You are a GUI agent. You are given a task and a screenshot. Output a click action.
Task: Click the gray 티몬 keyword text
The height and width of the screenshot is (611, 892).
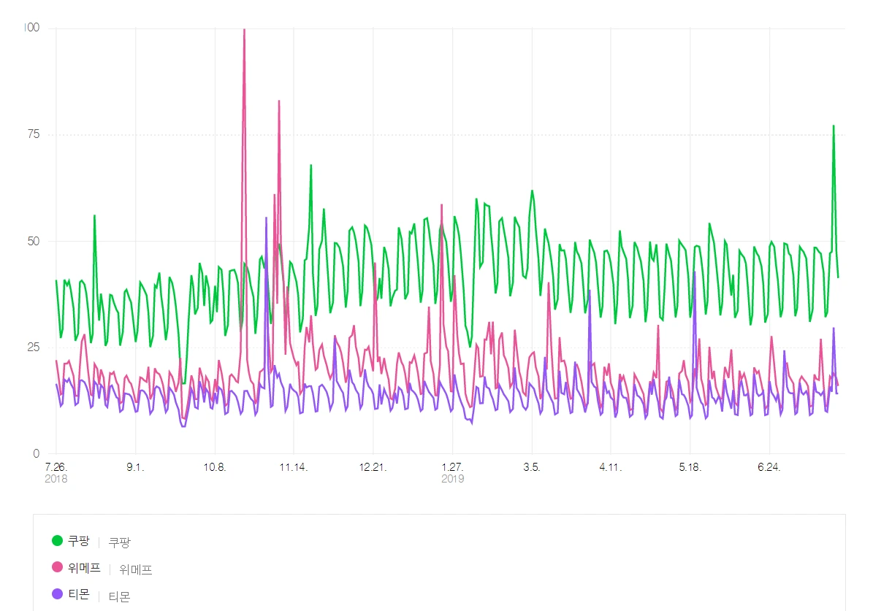click(x=119, y=596)
